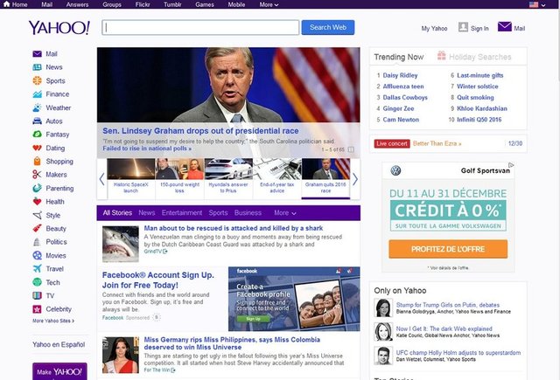
Task: Open the Weather icon
Action: [x=37, y=107]
